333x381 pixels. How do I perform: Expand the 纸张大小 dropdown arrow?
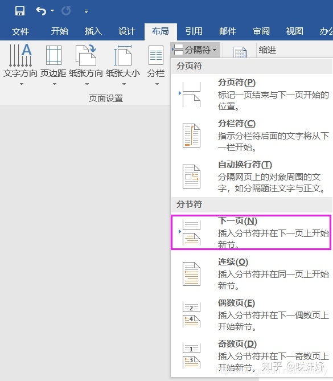point(124,84)
